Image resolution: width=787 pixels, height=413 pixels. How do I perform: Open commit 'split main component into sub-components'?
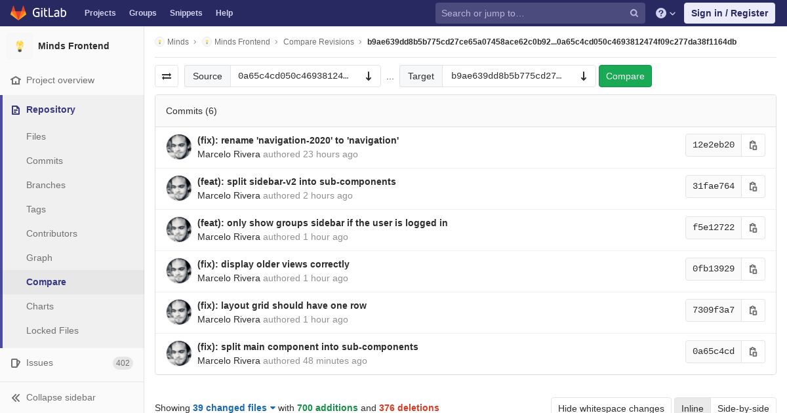[308, 347]
